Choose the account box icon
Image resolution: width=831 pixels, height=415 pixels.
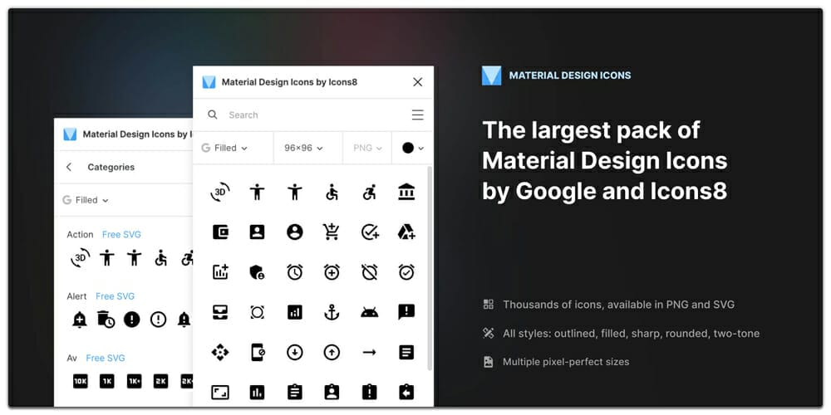pos(257,232)
